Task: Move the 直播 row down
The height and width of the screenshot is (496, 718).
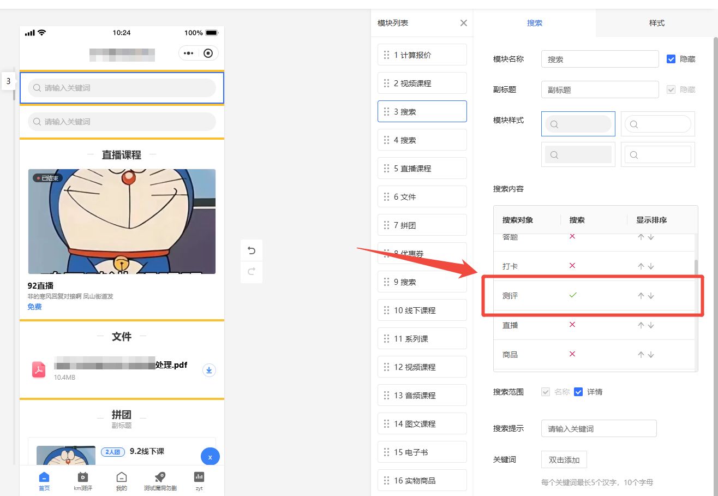Action: click(x=651, y=325)
